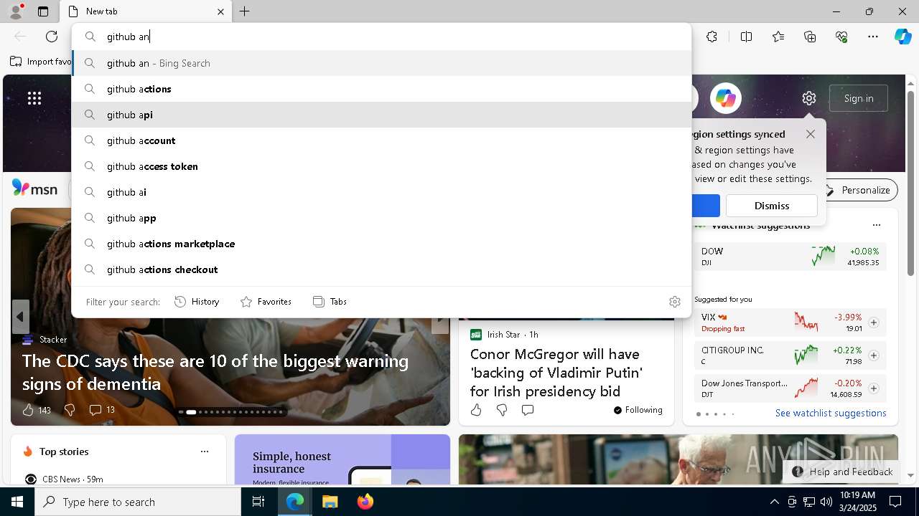This screenshot has height=516, width=919.
Task: Open Browser essentials heart icon
Action: [x=841, y=37]
